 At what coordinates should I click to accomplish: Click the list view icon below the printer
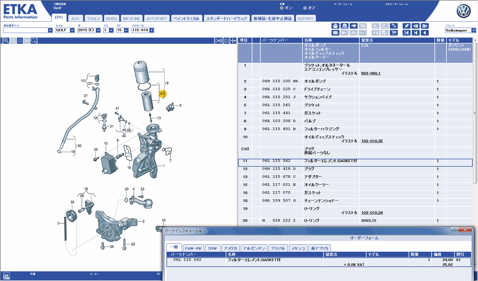(x=335, y=33)
